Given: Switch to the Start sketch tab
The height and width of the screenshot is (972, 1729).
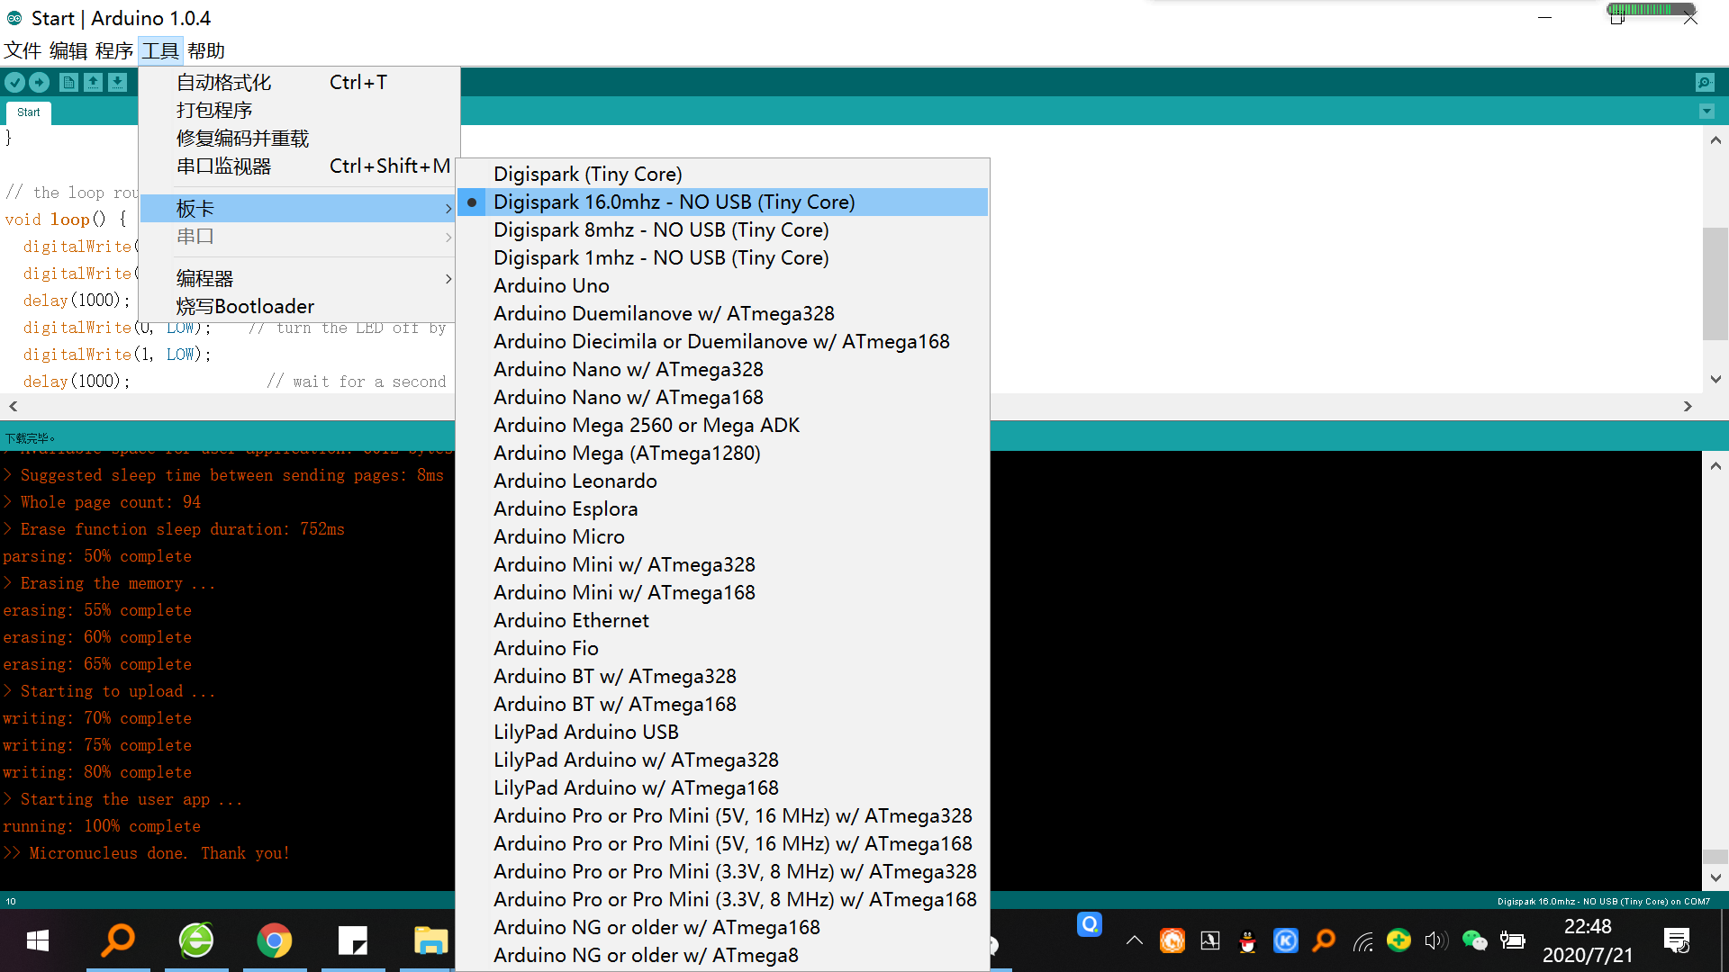Looking at the screenshot, I should 28,112.
